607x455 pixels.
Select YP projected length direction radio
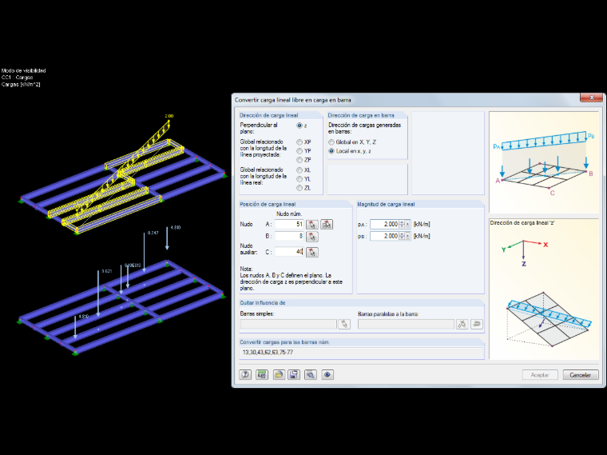[300, 151]
